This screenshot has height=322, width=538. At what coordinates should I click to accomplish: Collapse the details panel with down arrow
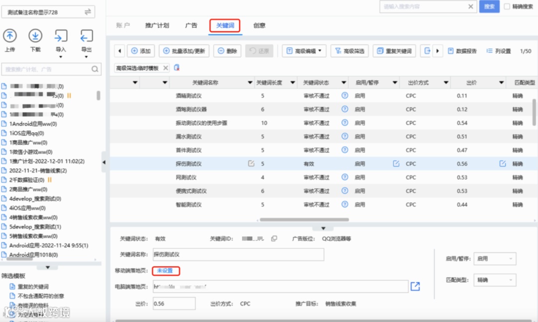[323, 228]
